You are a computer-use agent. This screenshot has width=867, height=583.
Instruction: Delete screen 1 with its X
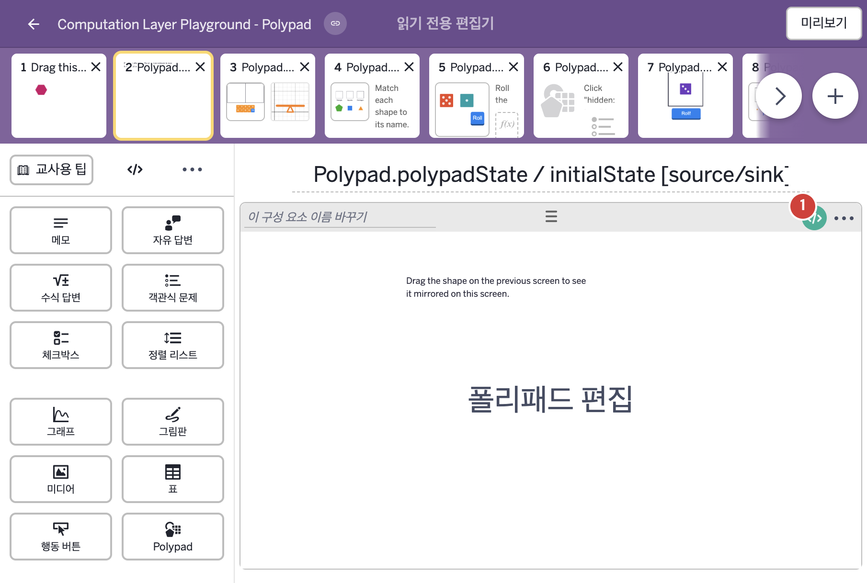(x=96, y=67)
